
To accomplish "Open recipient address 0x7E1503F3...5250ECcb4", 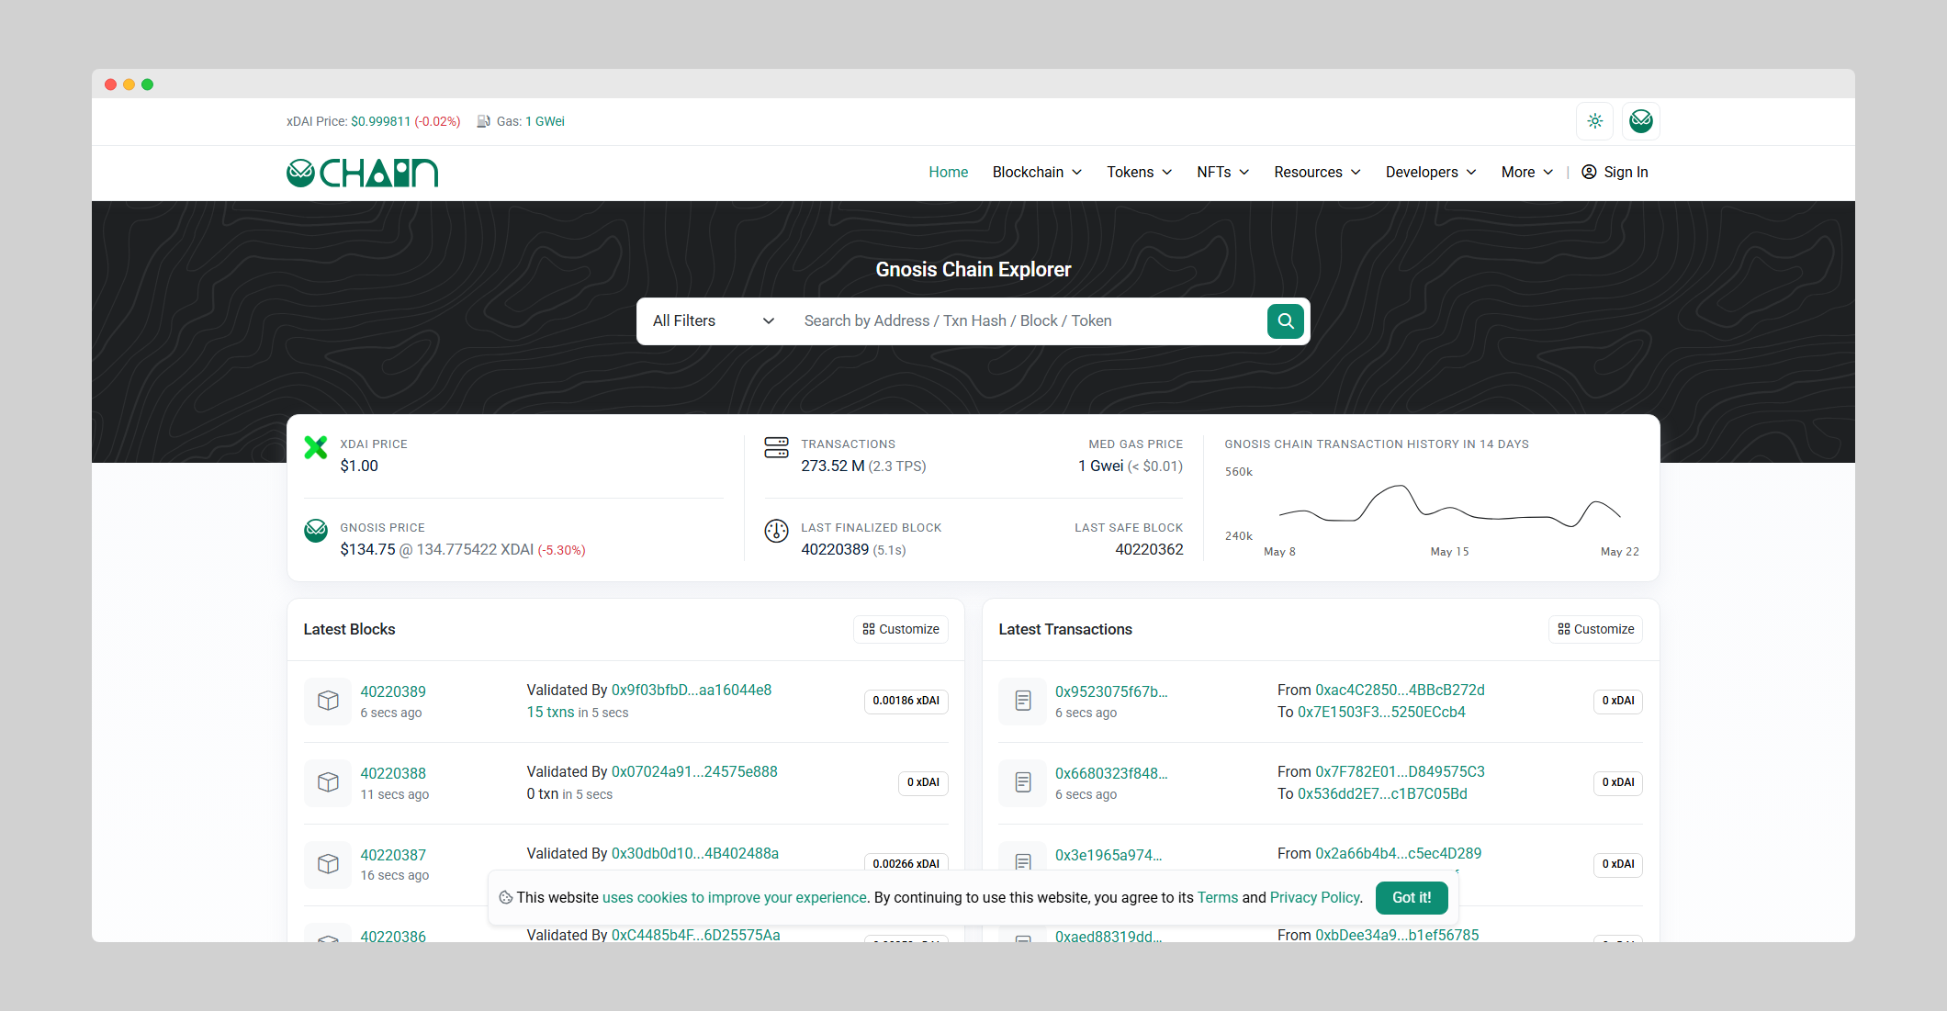I will (1381, 712).
